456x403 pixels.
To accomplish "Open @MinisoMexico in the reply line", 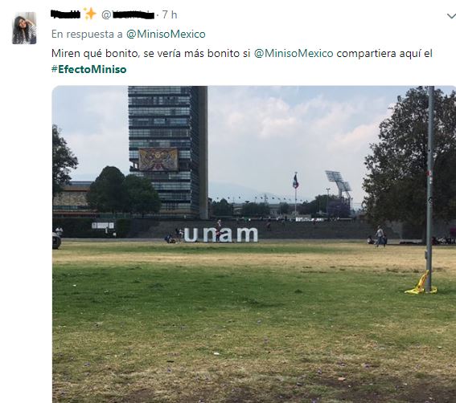I will [166, 34].
